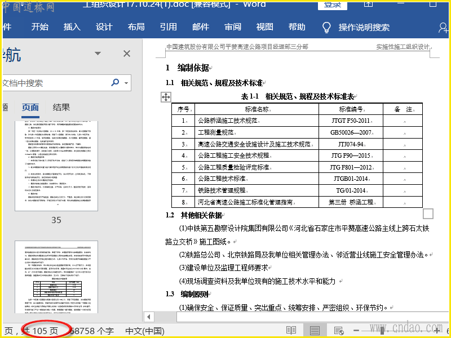The height and width of the screenshot is (338, 451).
Task: Select page 35 thumbnail
Action: [x=56, y=166]
